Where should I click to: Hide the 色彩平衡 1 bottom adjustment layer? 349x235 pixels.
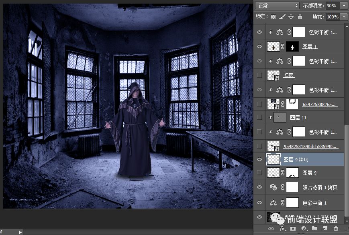coord(259,203)
